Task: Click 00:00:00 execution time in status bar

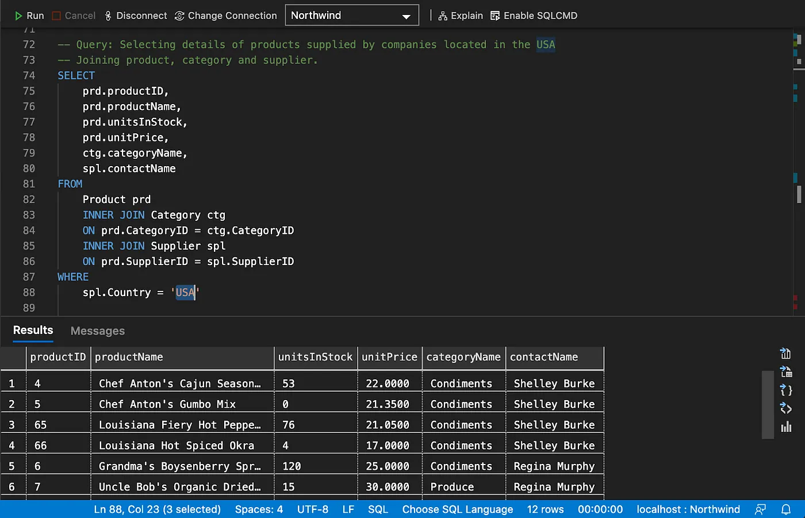Action: [600, 509]
